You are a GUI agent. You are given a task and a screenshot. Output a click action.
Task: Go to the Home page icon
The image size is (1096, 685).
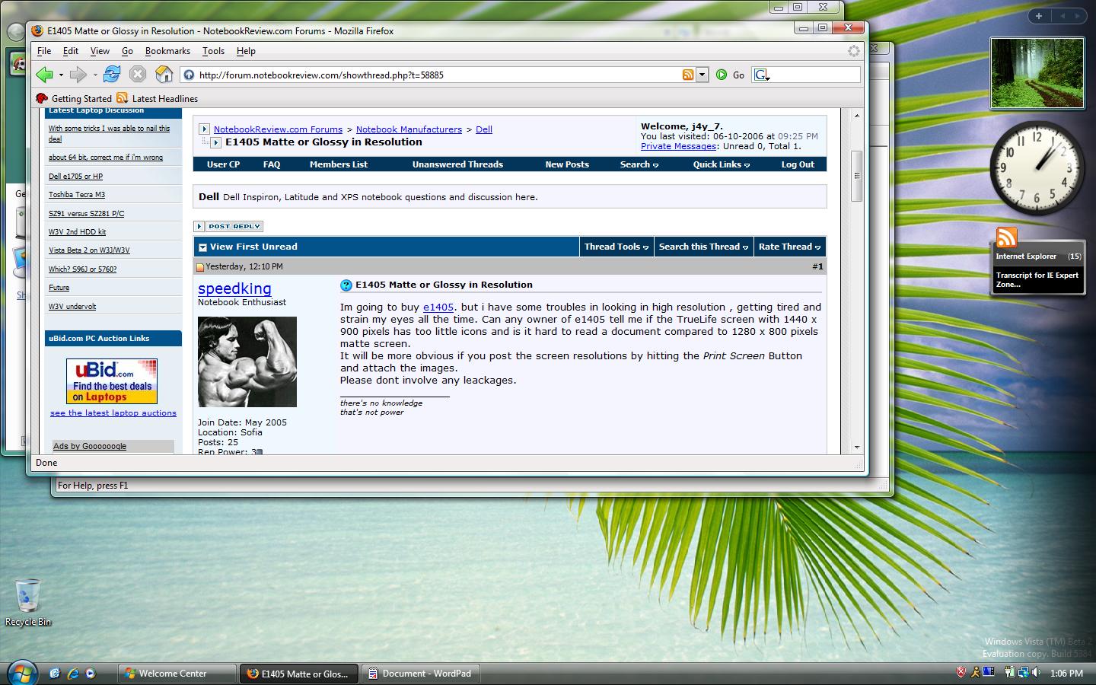coord(164,74)
